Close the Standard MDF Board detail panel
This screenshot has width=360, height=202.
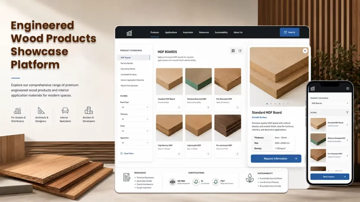point(305,51)
